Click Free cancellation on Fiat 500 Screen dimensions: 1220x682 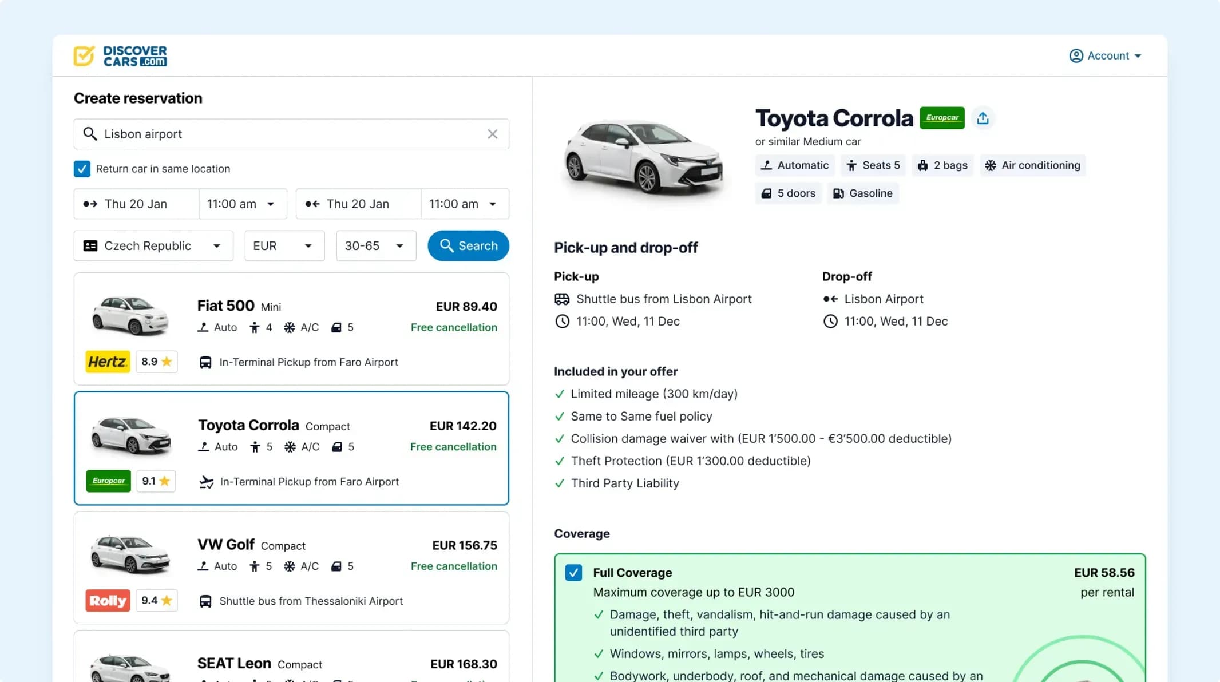[454, 327]
